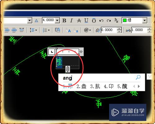Viewport: 155px width, 124px height.
Task: Toggle annotative text icon
Action: pyautogui.click(x=36, y=21)
